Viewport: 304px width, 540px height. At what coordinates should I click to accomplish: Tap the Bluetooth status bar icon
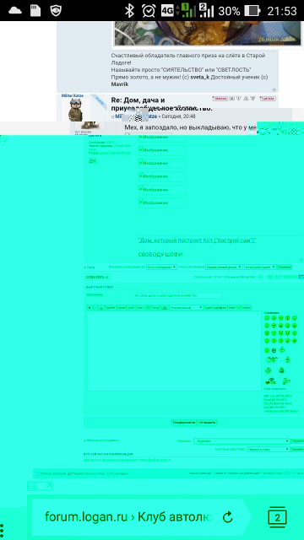[129, 11]
